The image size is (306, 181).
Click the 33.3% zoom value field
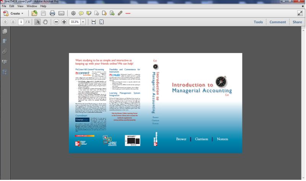75,22
